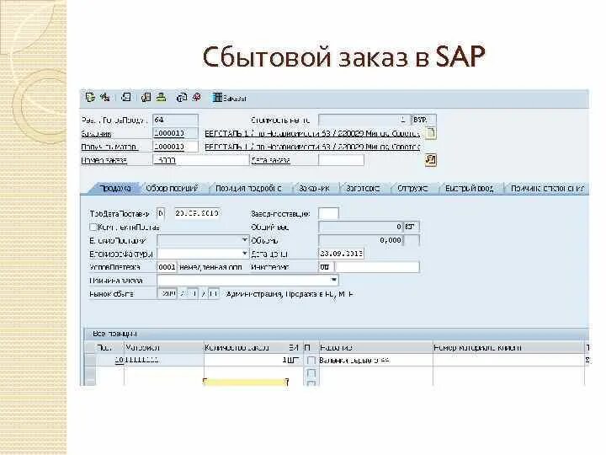
Task: Select the row selector of item 10
Action: tap(90, 361)
